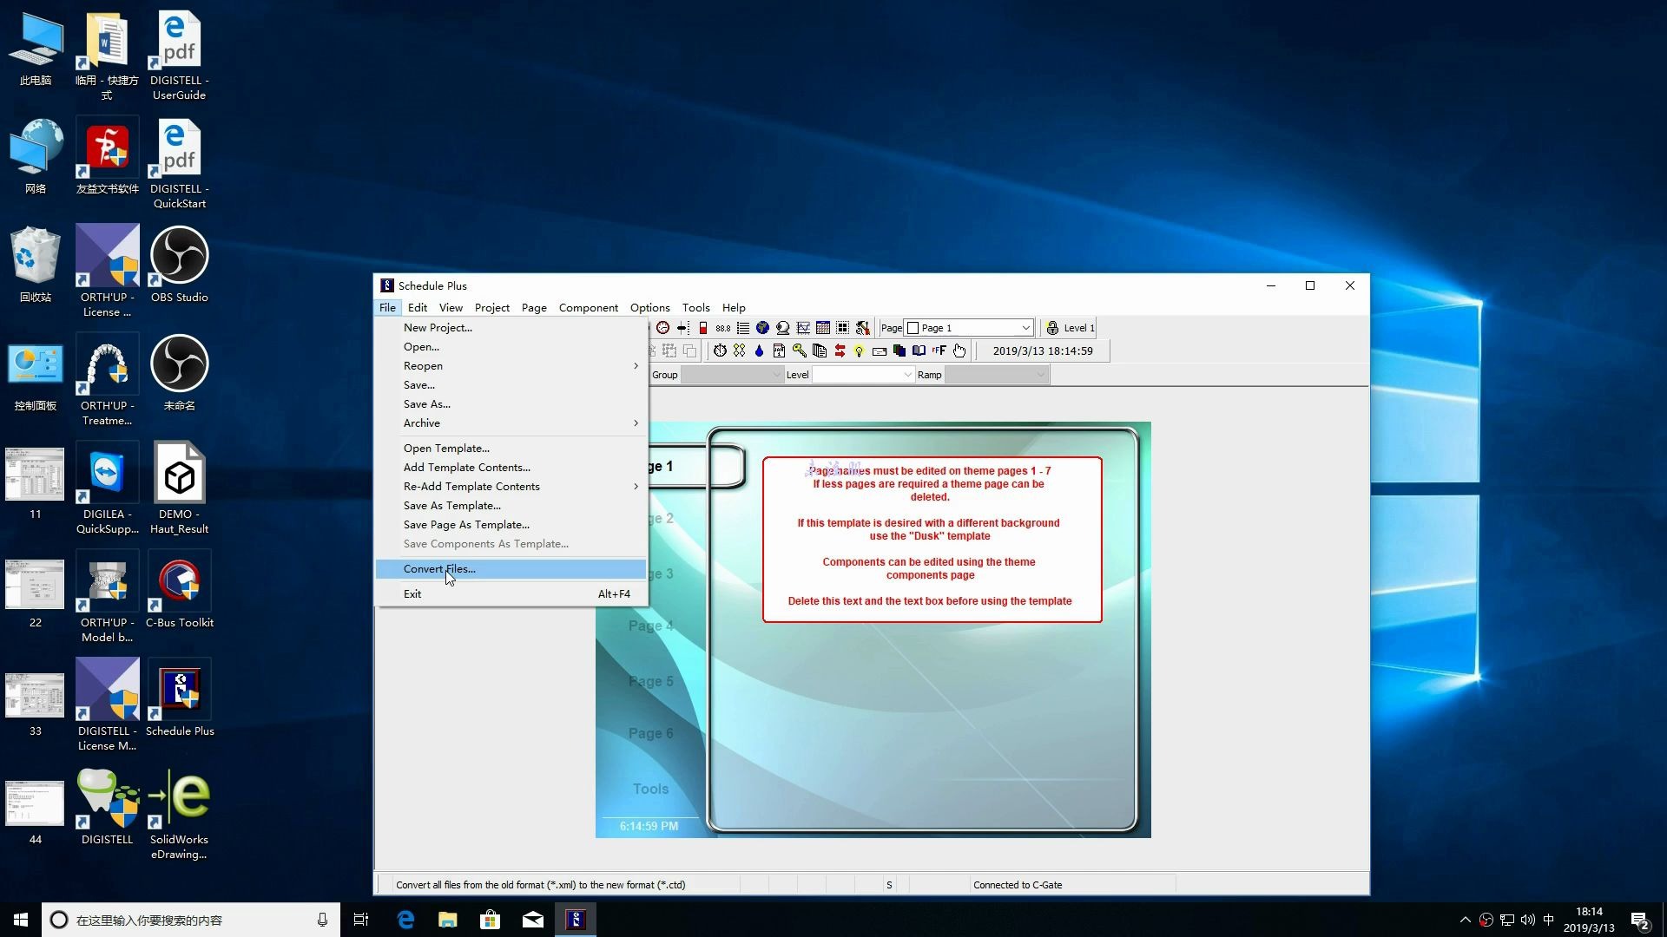Image resolution: width=1667 pixels, height=937 pixels.
Task: Open the Options menu
Action: tap(650, 308)
